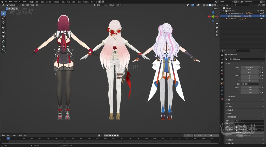Screen dimensions: 266x147
Task: Disable render for selected 1.1 armature
Action: pos(263,16)
